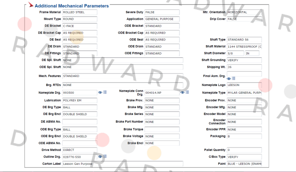The height and width of the screenshot is (172, 296).
Task: Select the Nameplate Type field MYLAR GENERAL
Action: coord(244,93)
